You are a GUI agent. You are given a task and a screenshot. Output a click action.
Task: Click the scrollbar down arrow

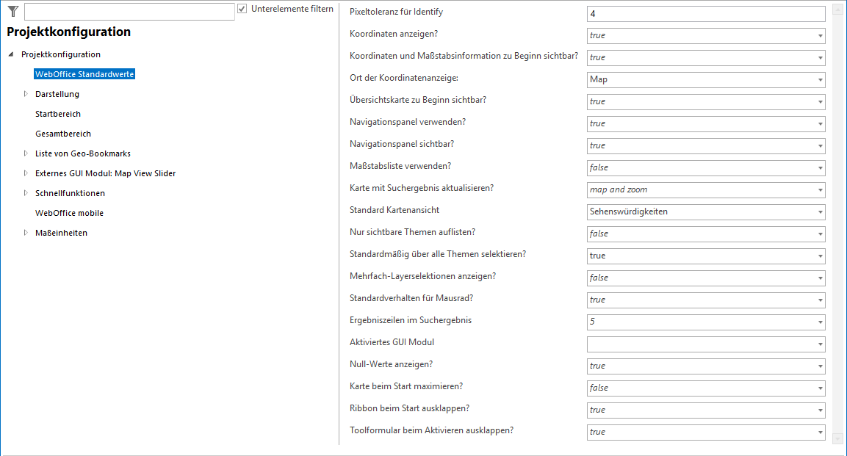tap(838, 438)
